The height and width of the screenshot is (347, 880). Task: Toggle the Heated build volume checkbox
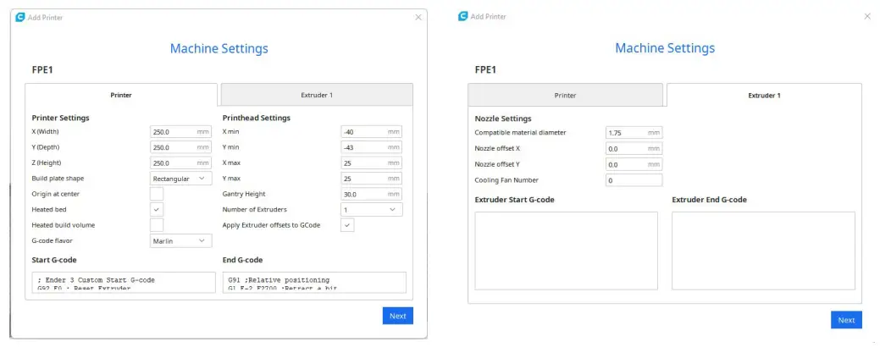coord(157,225)
